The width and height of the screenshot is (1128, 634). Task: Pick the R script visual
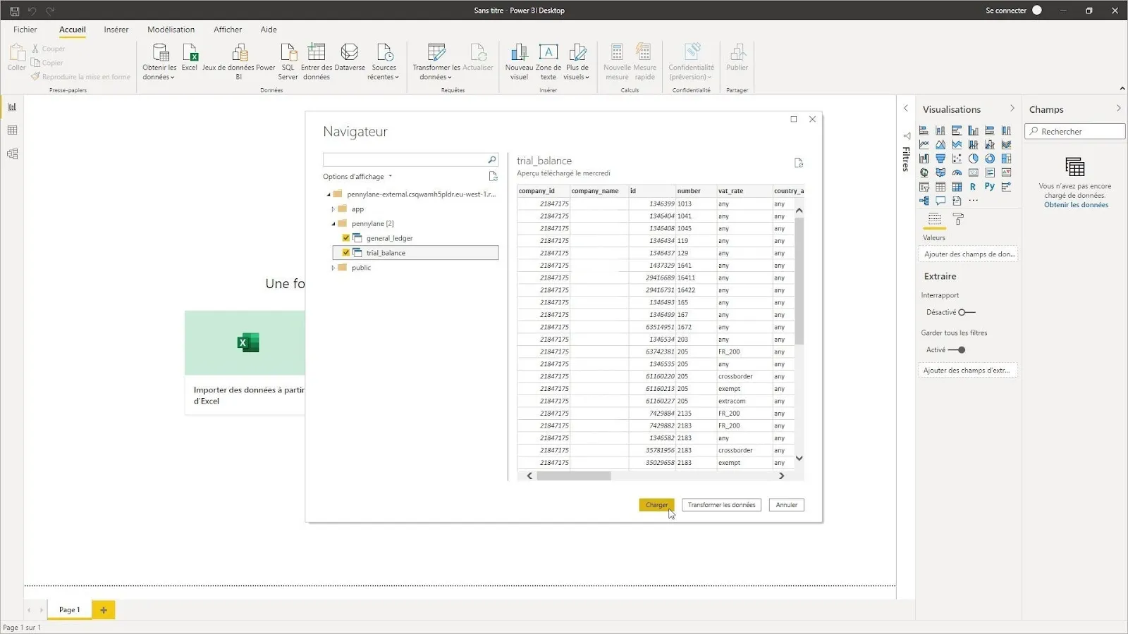coord(973,187)
